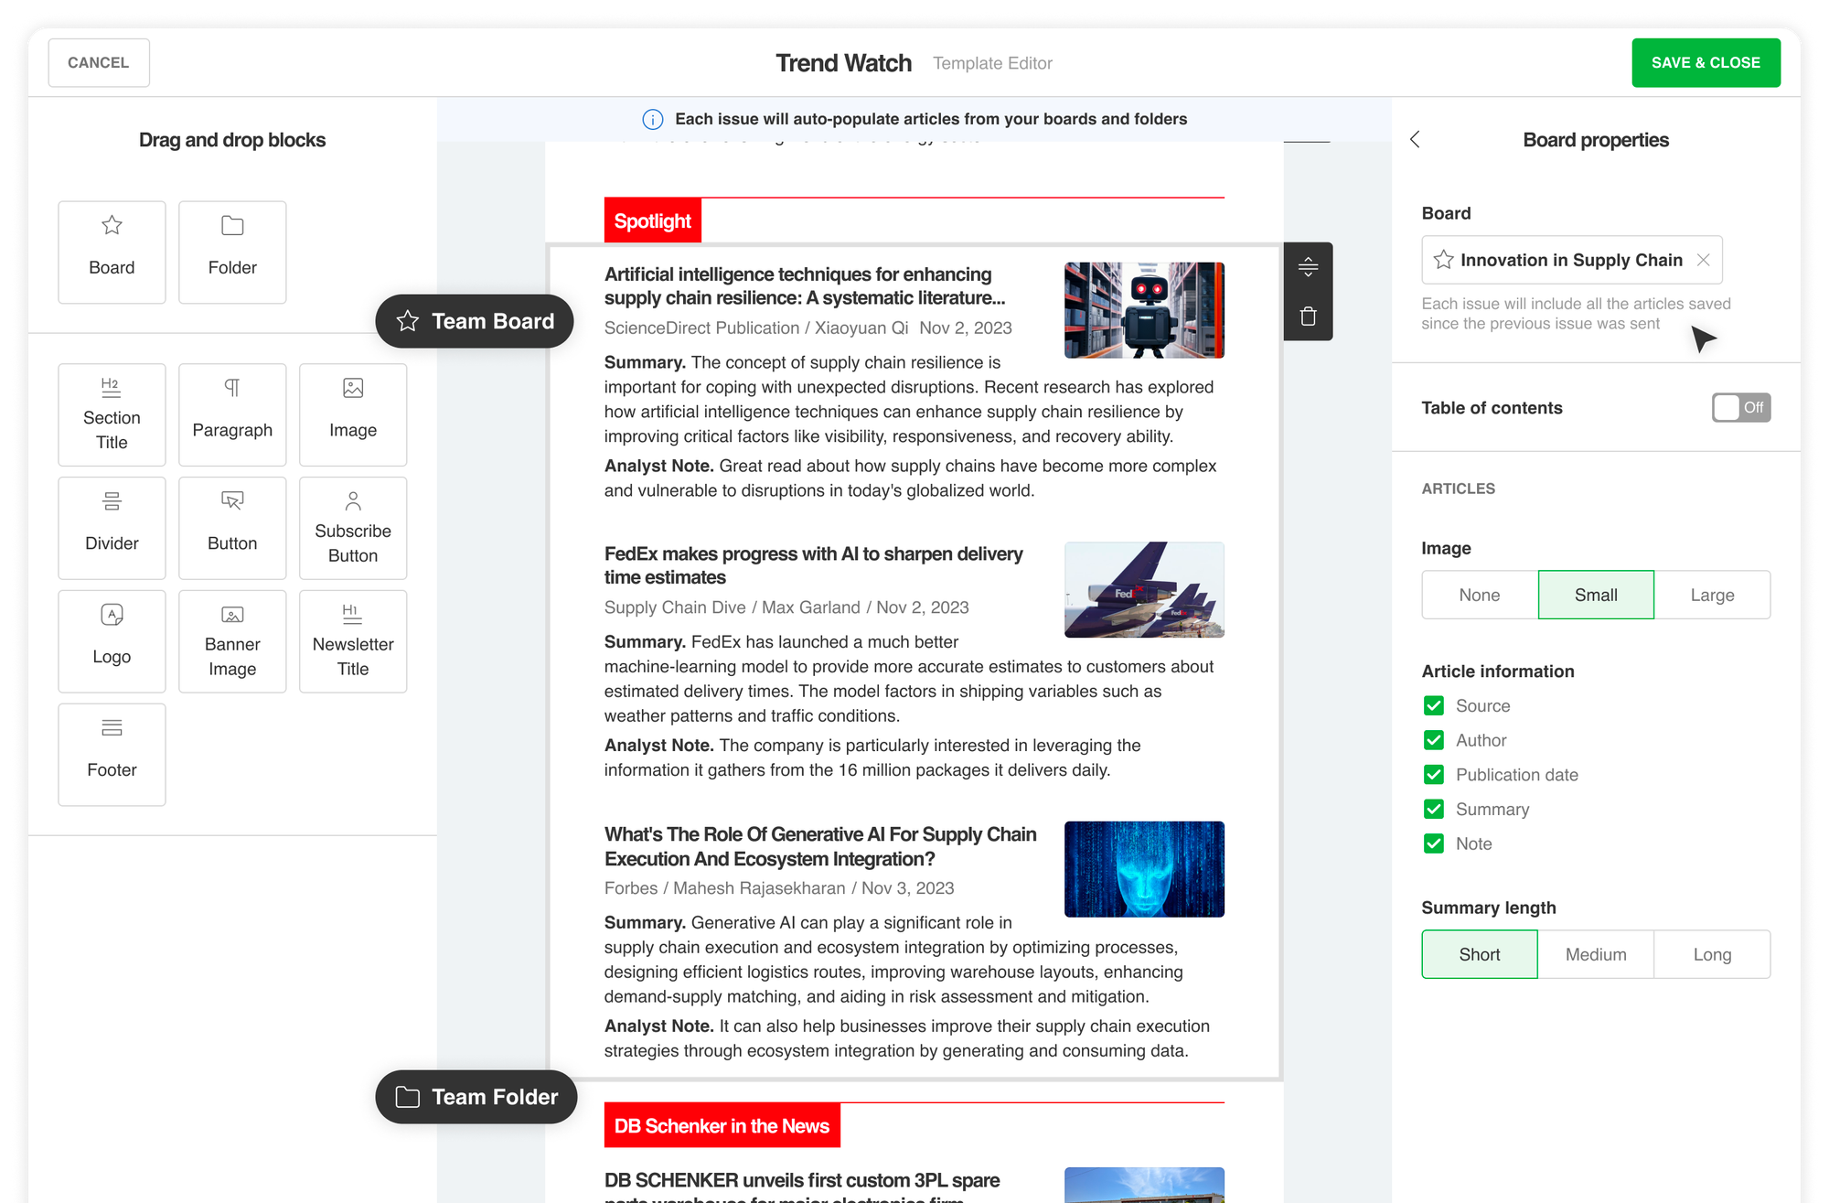This screenshot has height=1203, width=1829.
Task: Click the Supply Chain Dive byline
Action: tap(786, 607)
